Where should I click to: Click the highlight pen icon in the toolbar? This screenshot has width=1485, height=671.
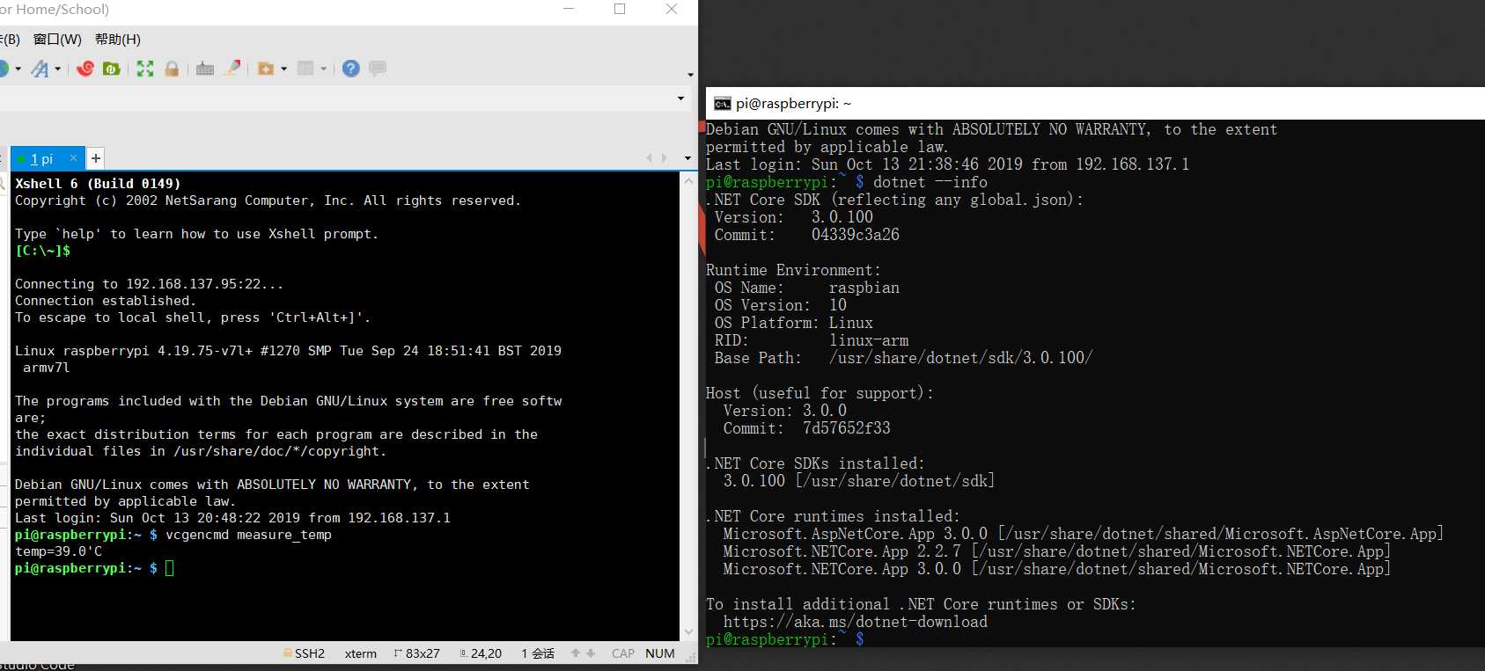coord(232,68)
